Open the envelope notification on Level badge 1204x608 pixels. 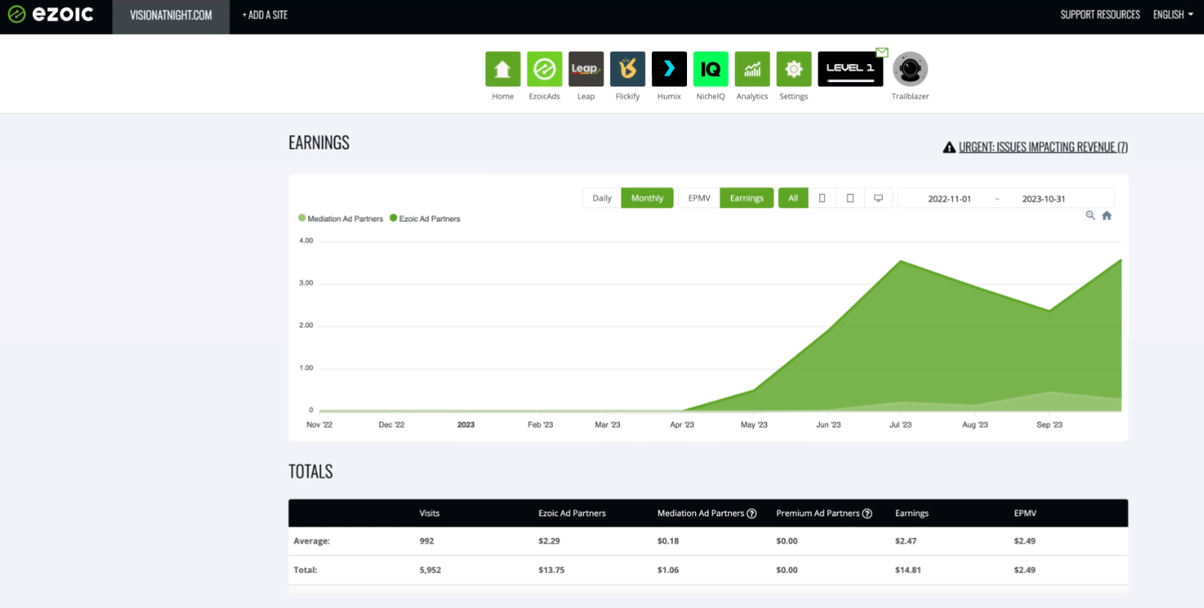click(x=882, y=52)
